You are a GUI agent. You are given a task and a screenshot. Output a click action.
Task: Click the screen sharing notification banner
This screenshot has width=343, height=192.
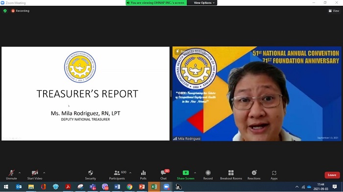click(x=156, y=2)
